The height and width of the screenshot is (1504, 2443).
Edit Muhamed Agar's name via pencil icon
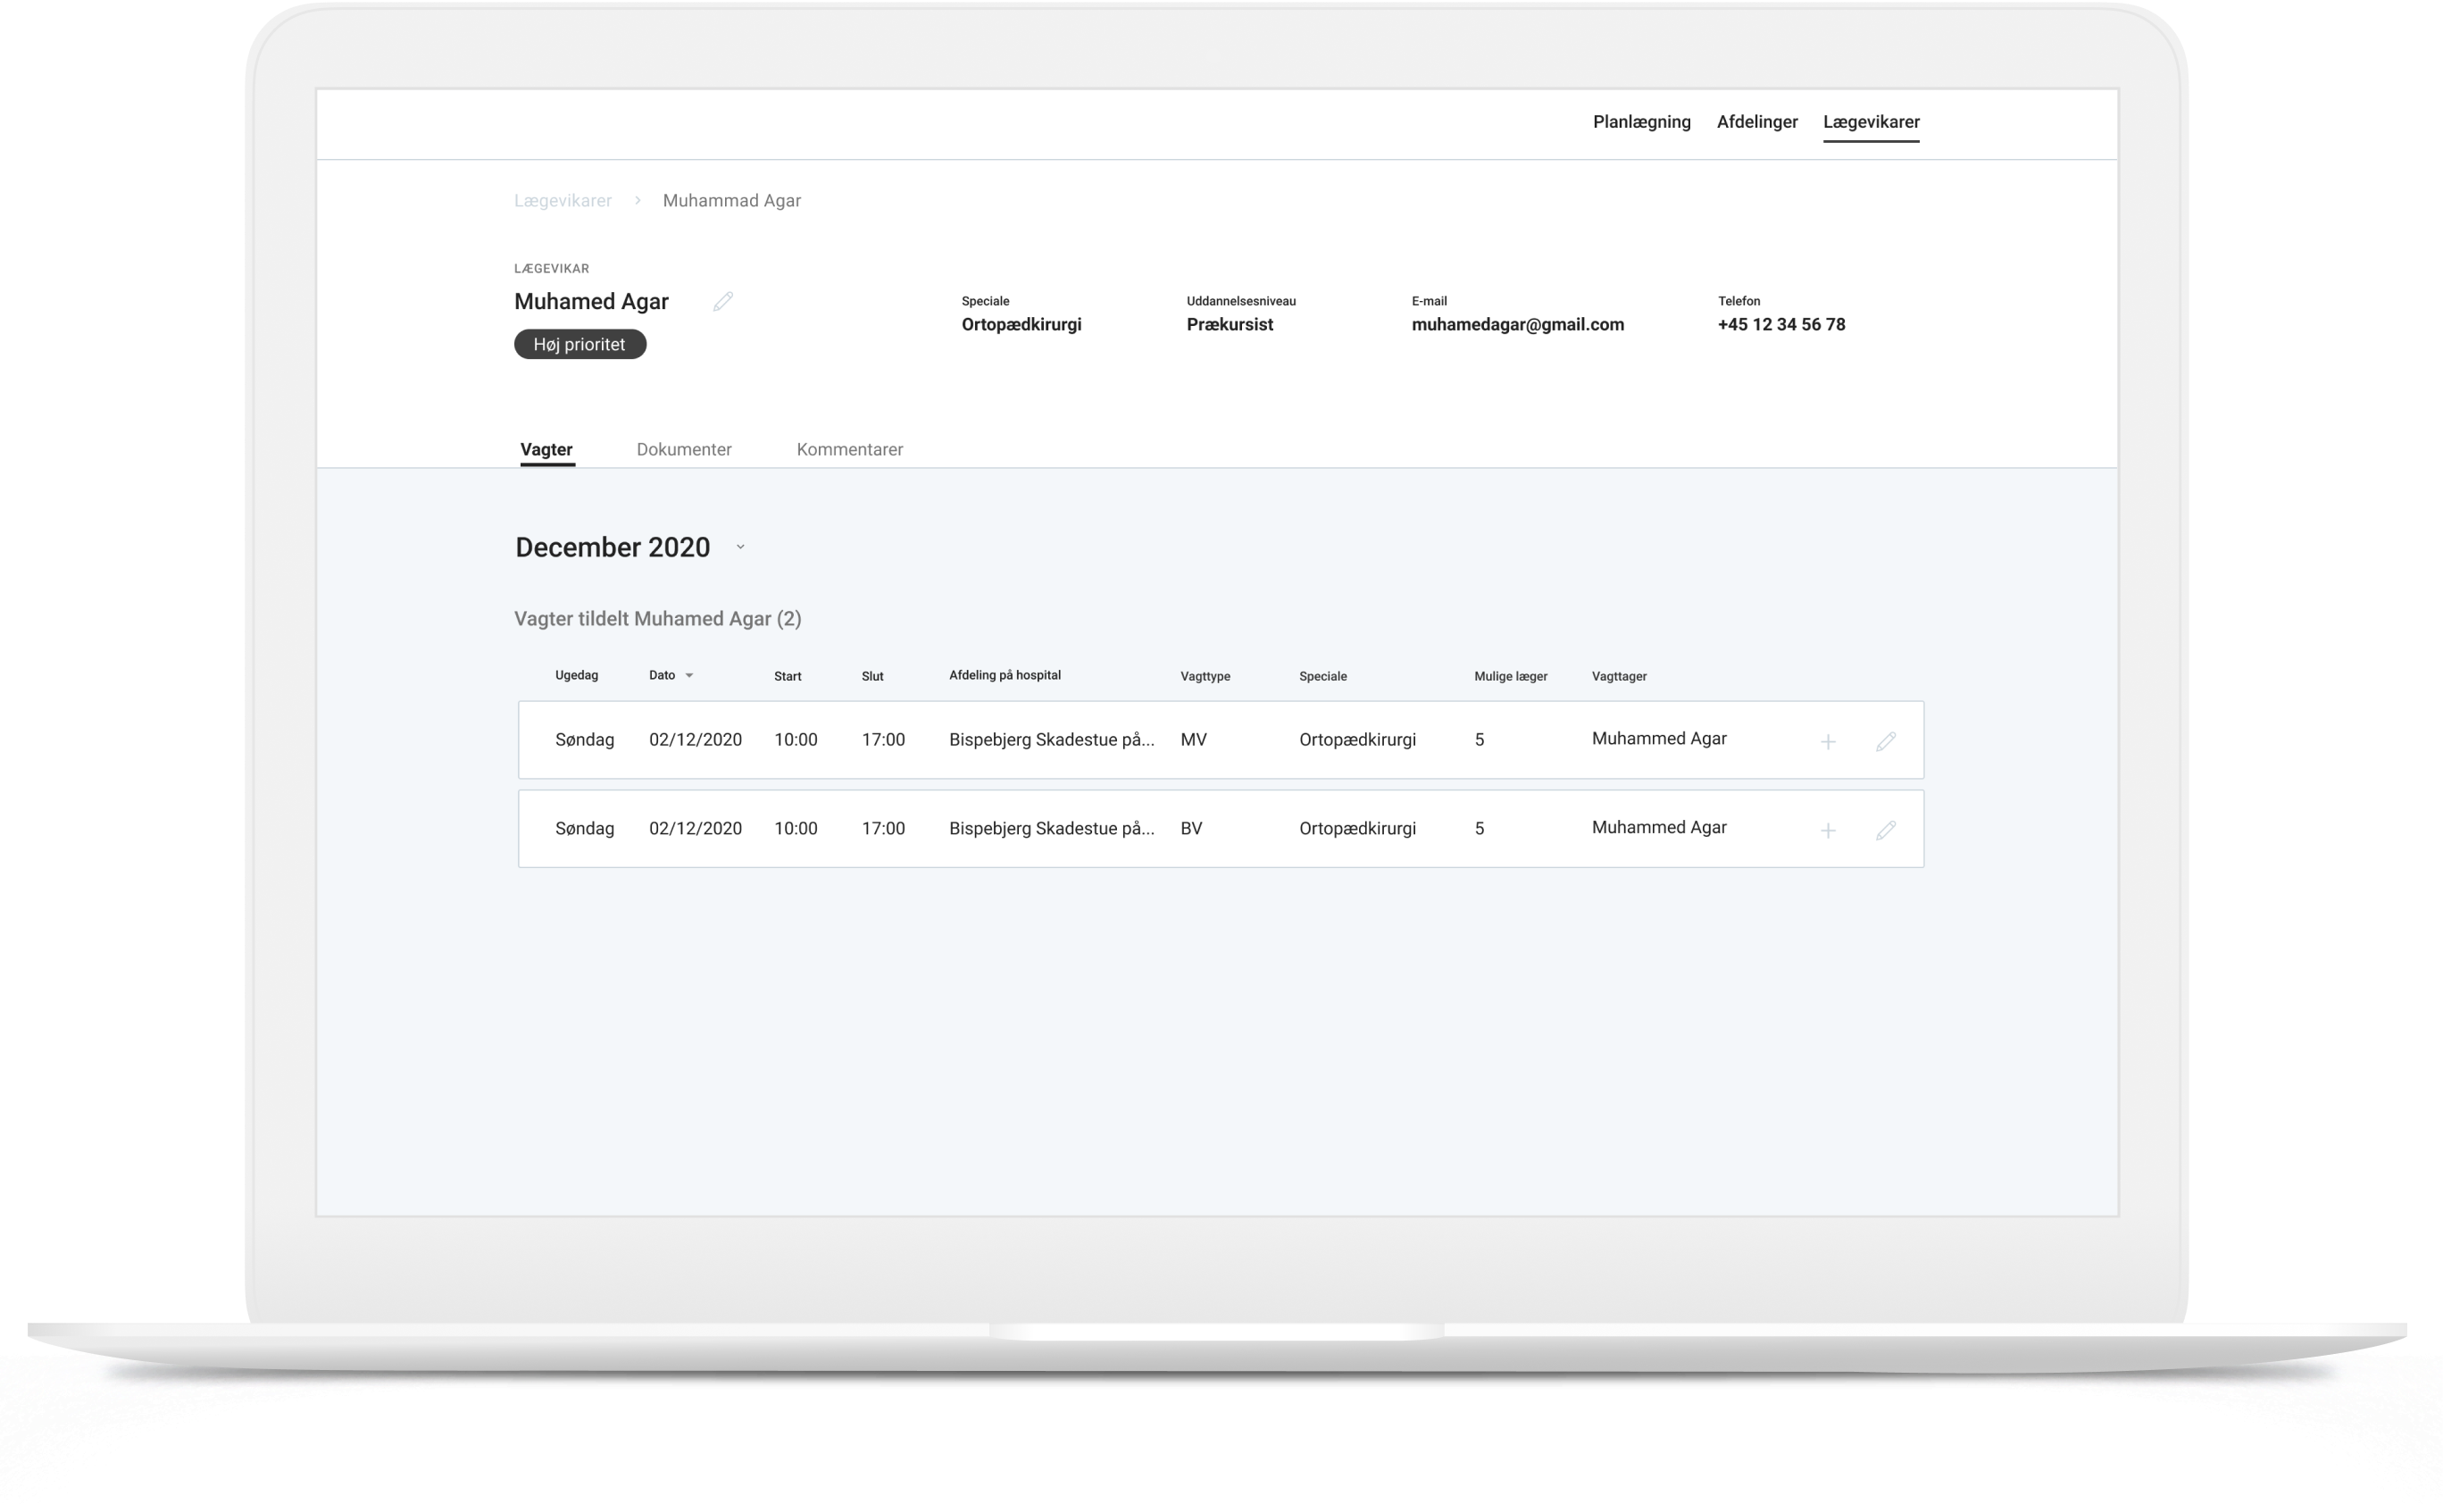coord(723,301)
